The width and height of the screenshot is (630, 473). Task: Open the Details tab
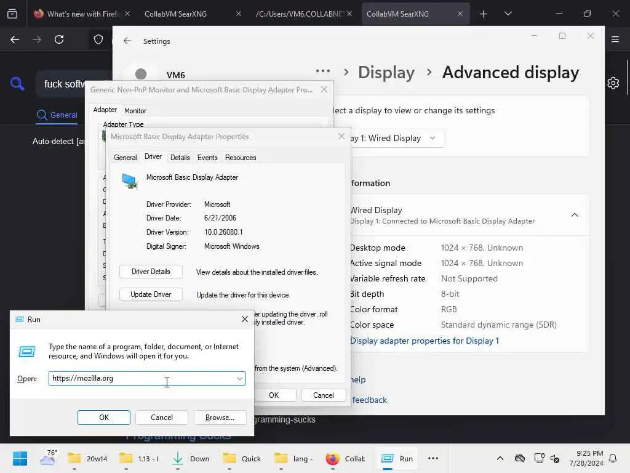click(x=180, y=158)
